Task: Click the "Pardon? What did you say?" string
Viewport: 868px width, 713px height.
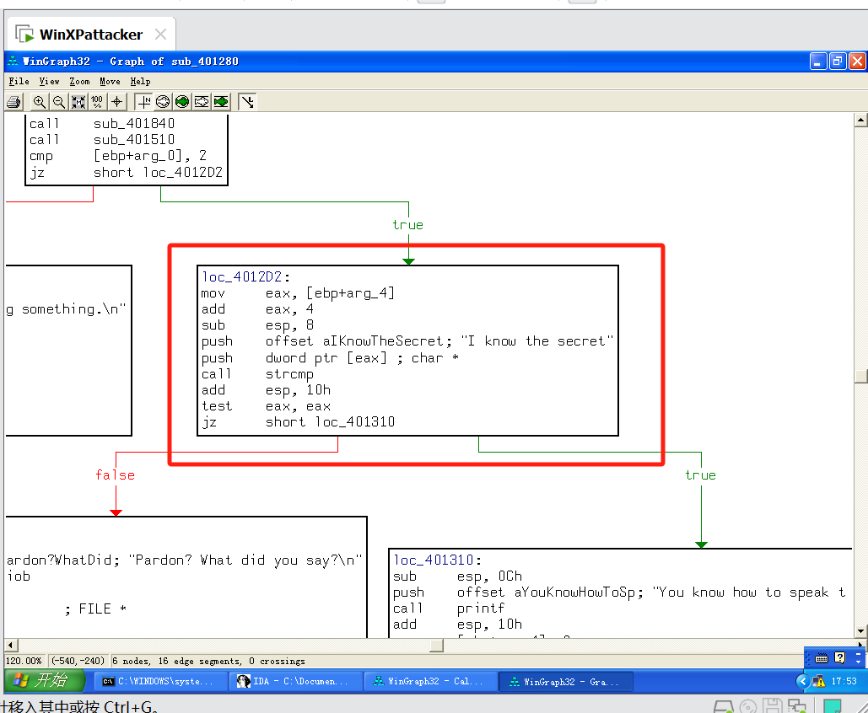Action: pos(245,560)
